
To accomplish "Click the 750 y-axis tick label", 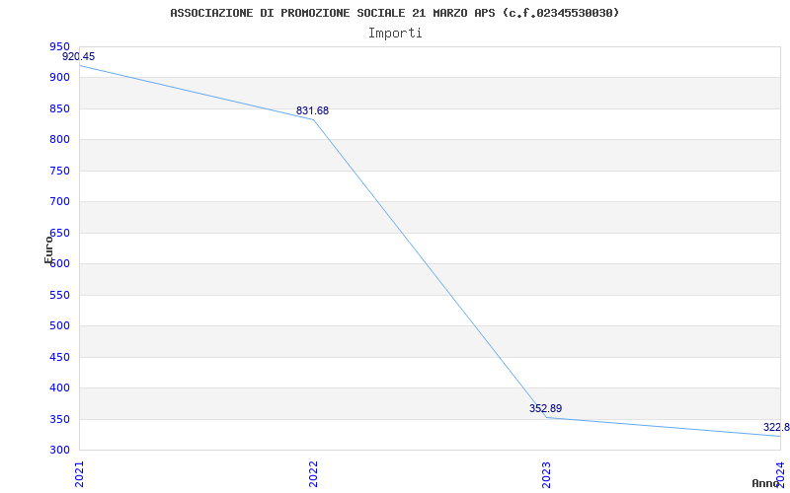I will (x=59, y=171).
